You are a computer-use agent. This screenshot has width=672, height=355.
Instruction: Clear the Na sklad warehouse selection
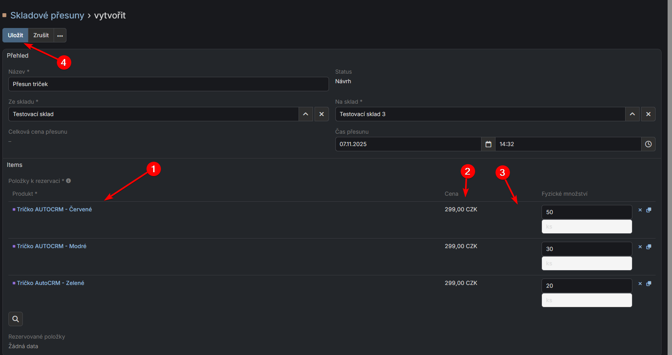[648, 114]
